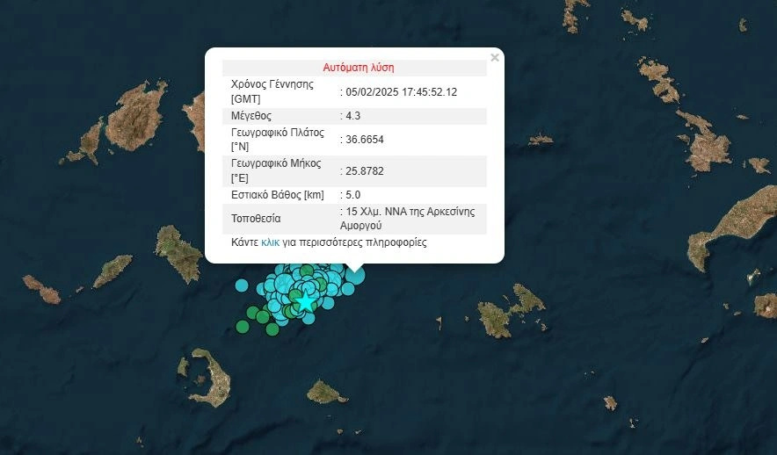
Task: Close the earthquake info popup
Action: [494, 58]
